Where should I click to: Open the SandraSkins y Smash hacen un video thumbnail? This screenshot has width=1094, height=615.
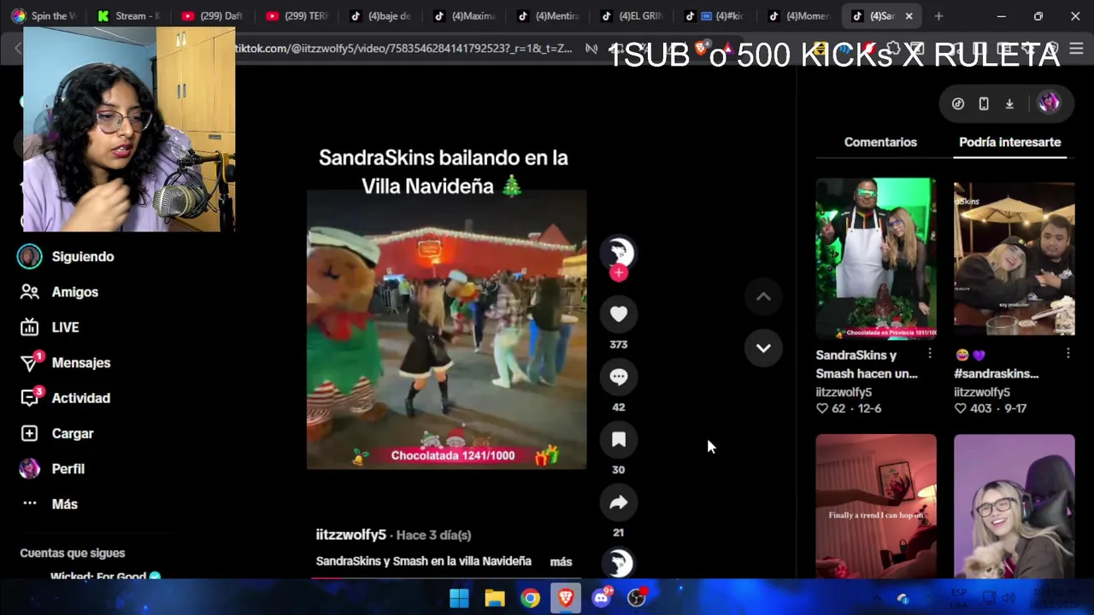(x=875, y=258)
